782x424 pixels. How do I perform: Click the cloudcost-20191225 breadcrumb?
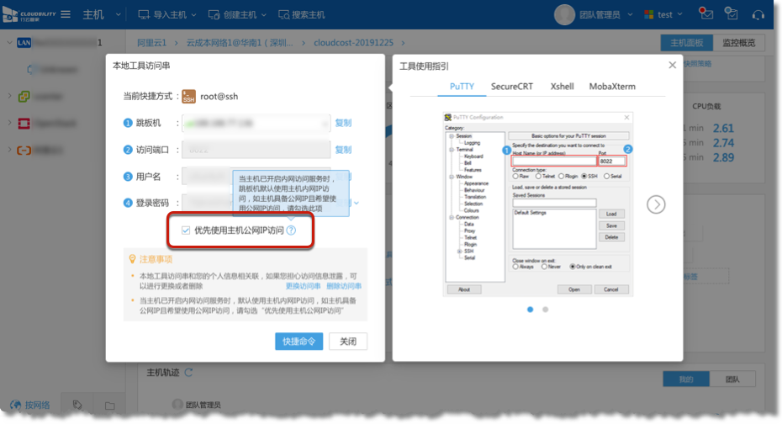[x=353, y=43]
